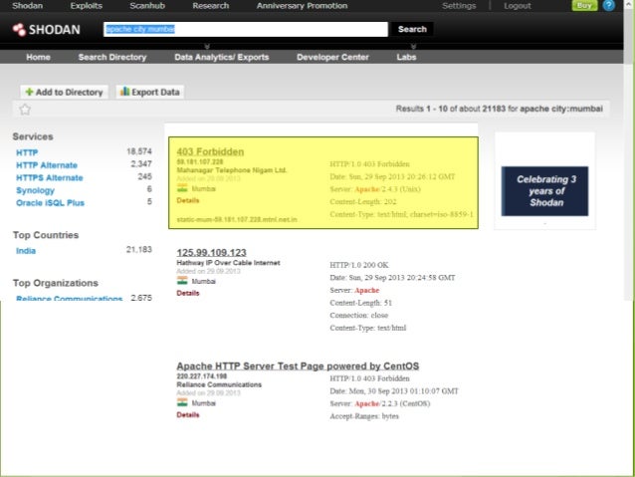Open Details for the 403 Forbidden result
The width and height of the screenshot is (635, 477).
pyautogui.click(x=188, y=200)
